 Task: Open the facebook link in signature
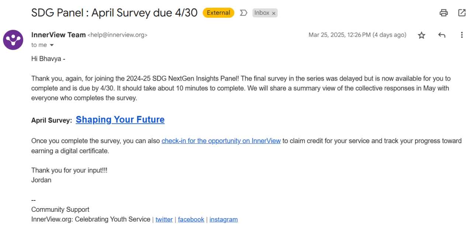coord(191,220)
